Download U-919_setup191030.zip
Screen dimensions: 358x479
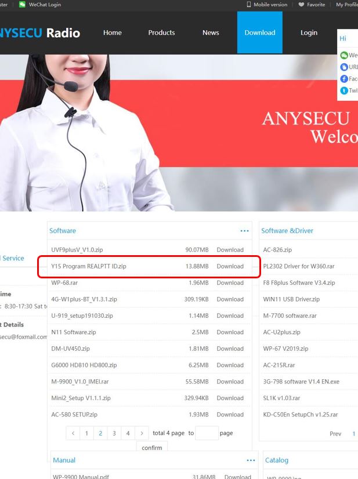coord(230,316)
